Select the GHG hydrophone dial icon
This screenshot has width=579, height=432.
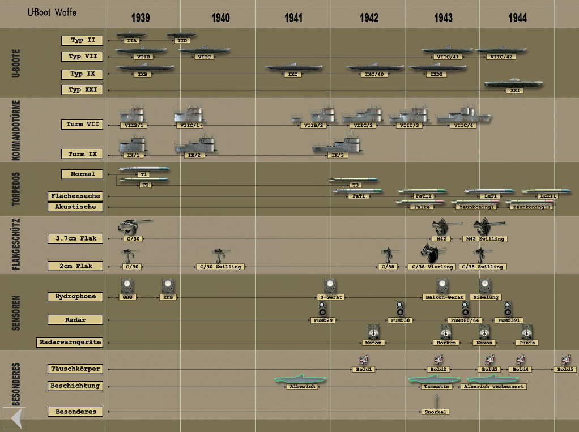[127, 286]
